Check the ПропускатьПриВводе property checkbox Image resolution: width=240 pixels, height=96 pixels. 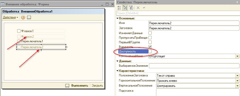(x=150, y=37)
